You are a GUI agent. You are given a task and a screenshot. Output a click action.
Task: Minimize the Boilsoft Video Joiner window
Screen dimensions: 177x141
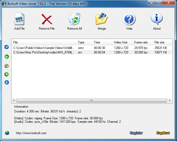(151, 3)
